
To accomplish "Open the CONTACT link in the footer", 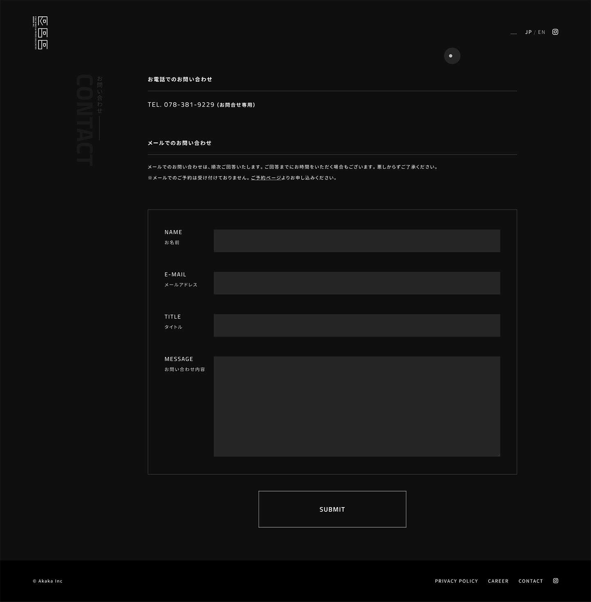I will pyautogui.click(x=530, y=581).
